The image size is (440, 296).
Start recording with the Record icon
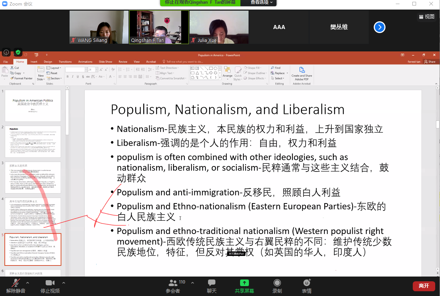coord(277,283)
